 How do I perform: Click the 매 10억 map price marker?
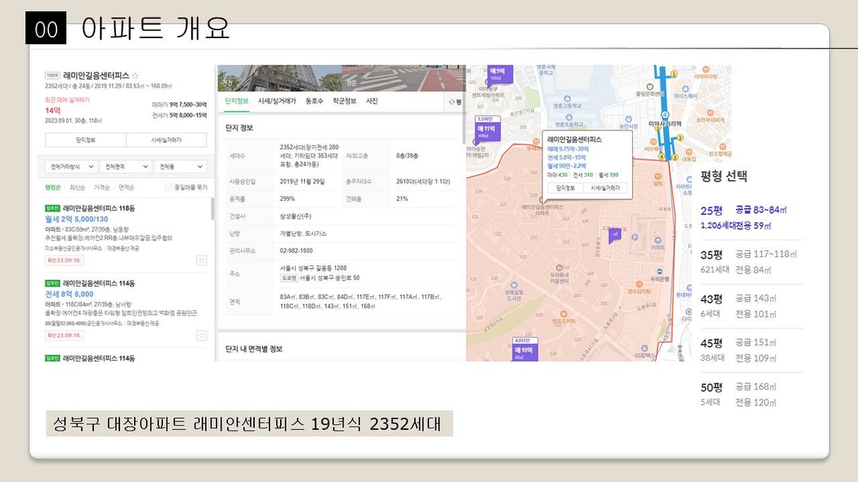tap(525, 351)
